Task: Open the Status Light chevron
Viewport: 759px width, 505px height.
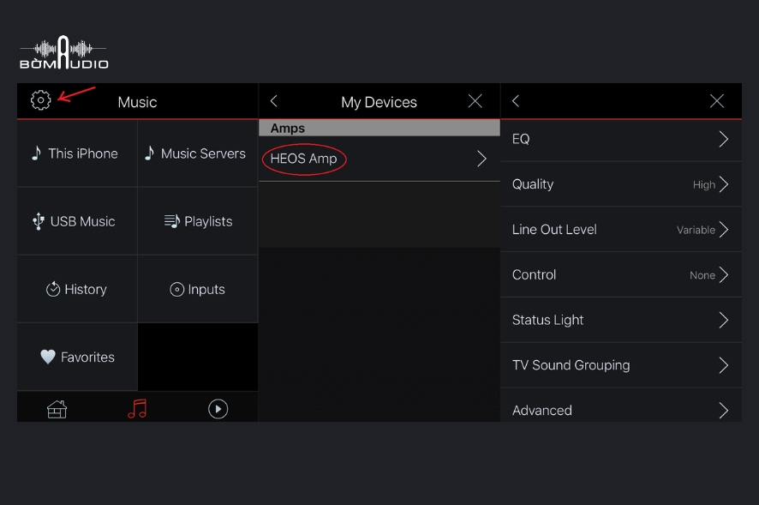Action: (724, 320)
